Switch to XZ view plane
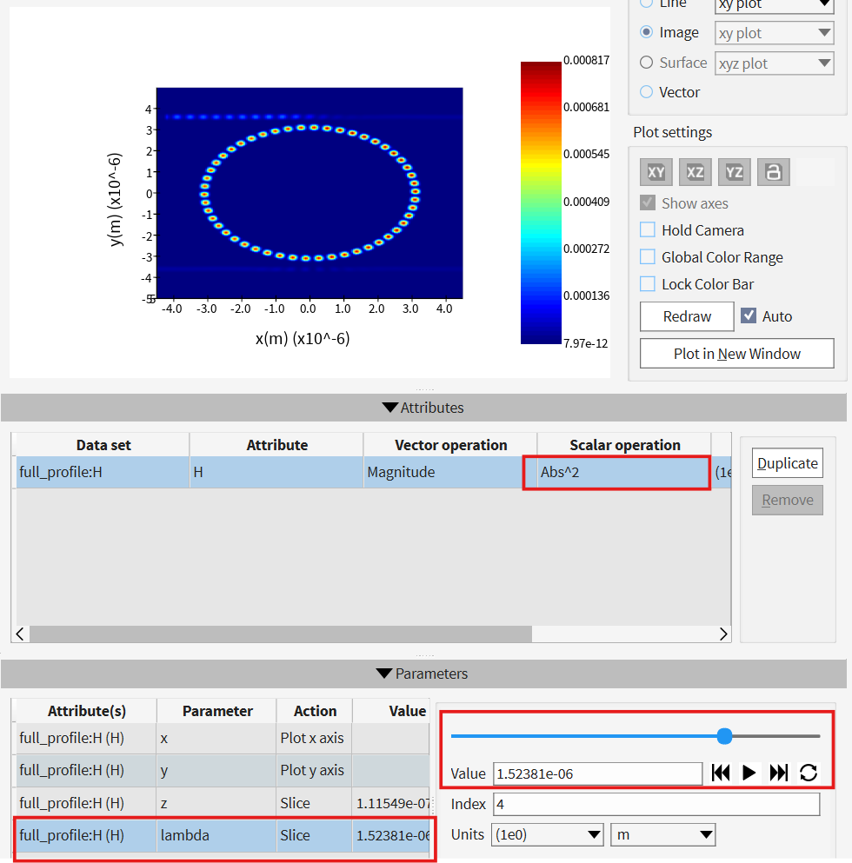Screen dimensions: 852x863 click(695, 172)
